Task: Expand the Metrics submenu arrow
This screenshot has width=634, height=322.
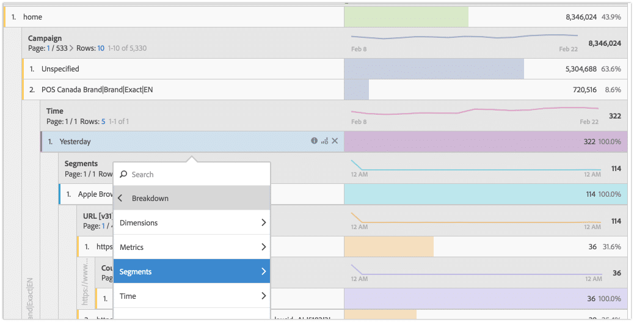Action: (263, 247)
